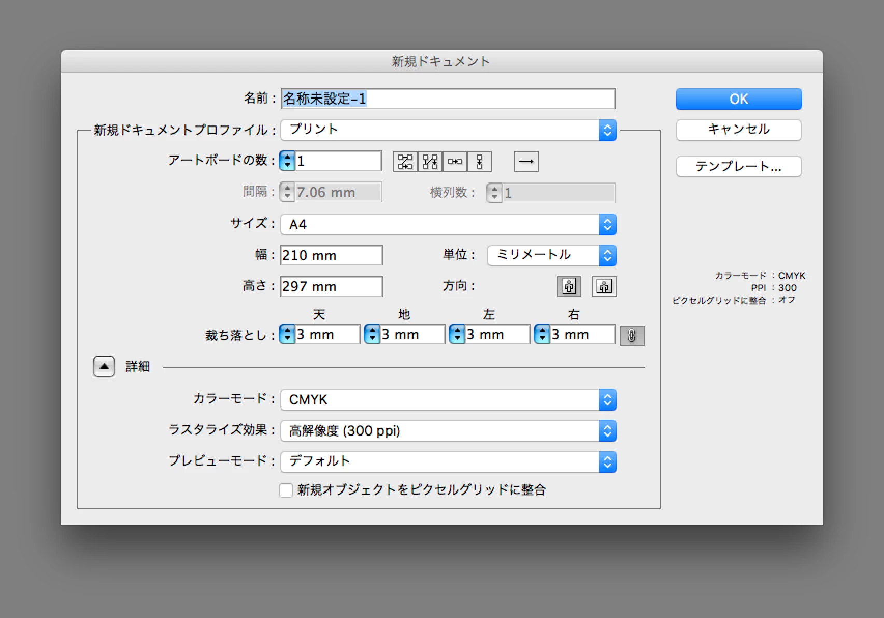Viewport: 884px width, 618px height.
Task: Click the 間隔 stepper arrows
Action: (x=287, y=192)
